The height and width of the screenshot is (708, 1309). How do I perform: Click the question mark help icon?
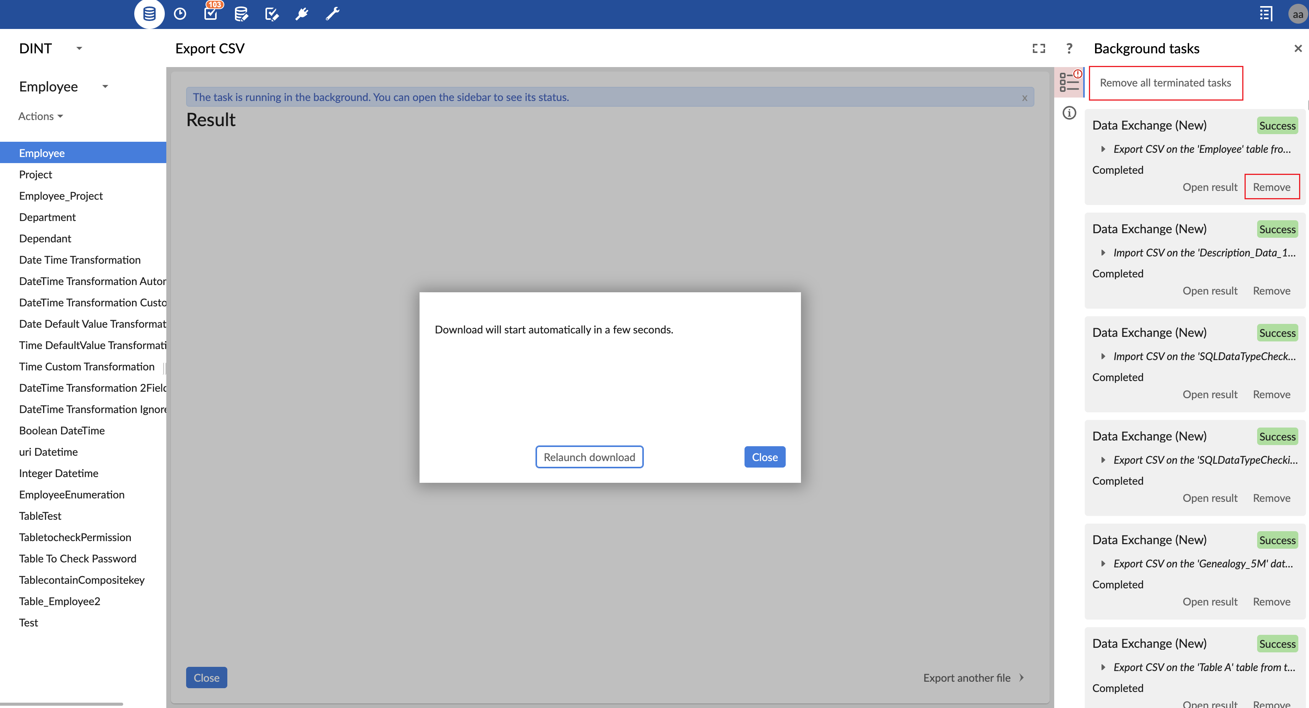pyautogui.click(x=1069, y=48)
